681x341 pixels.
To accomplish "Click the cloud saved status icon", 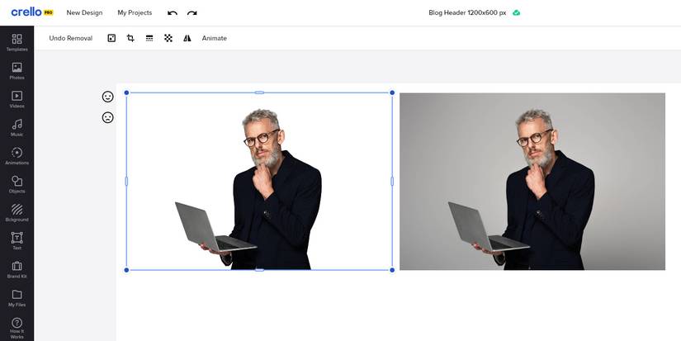I will click(517, 12).
